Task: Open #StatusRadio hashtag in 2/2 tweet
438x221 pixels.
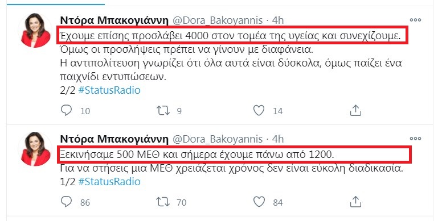Action: tap(109, 90)
